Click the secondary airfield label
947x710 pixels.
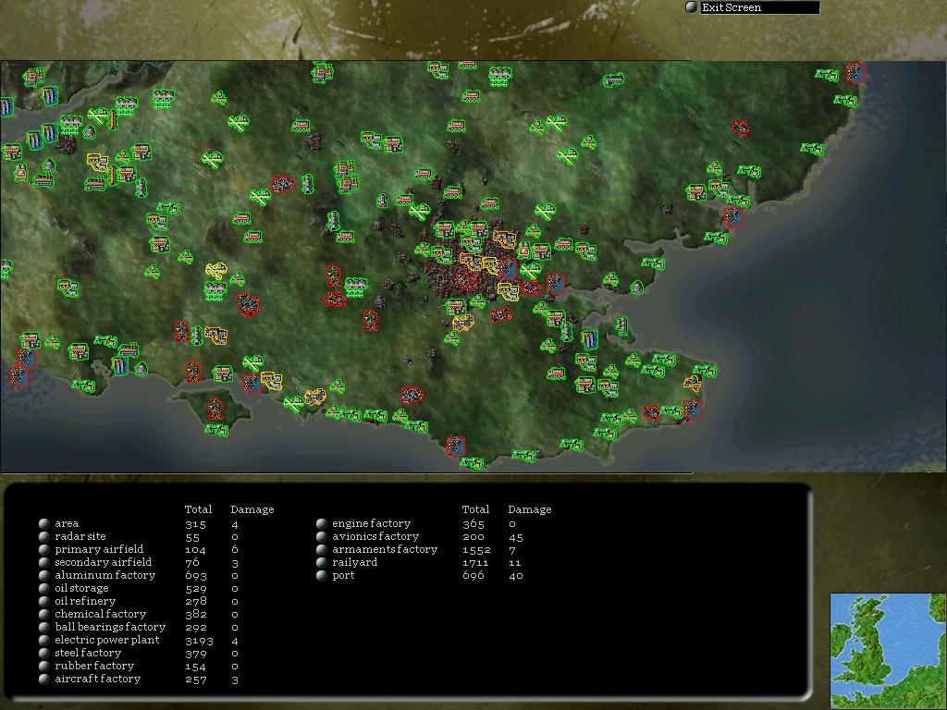(x=104, y=562)
